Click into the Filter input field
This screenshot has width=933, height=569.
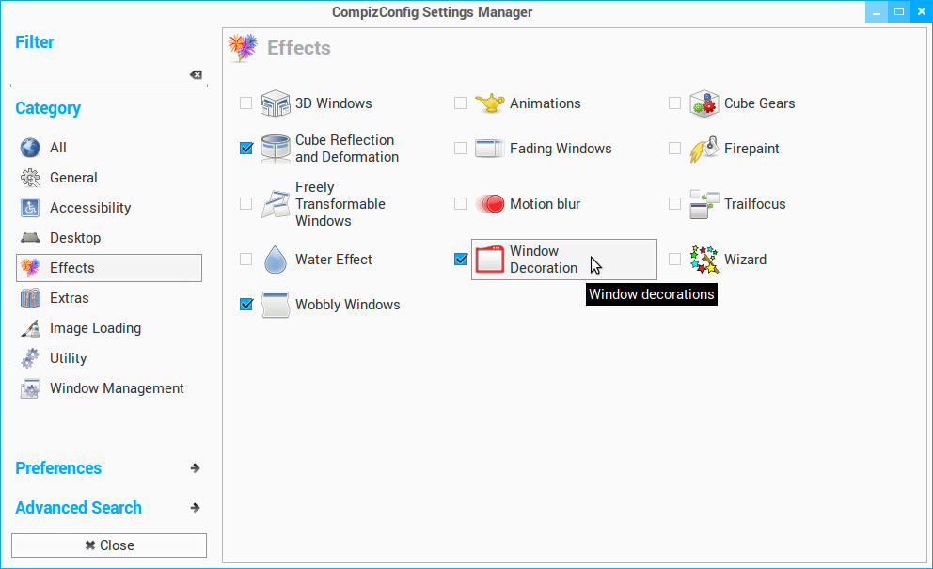click(99, 75)
